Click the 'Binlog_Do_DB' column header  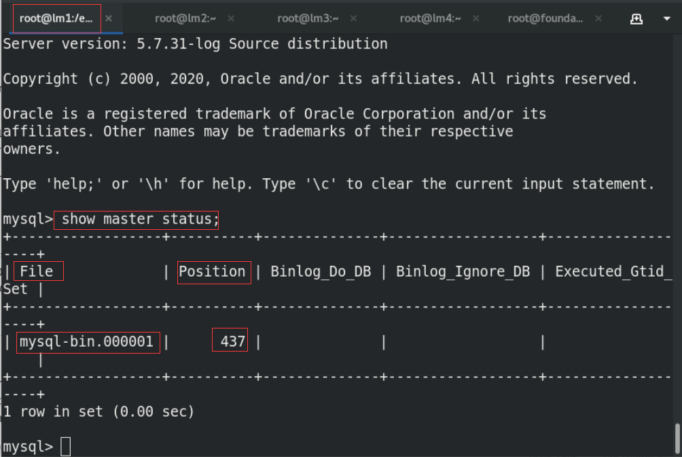(321, 271)
